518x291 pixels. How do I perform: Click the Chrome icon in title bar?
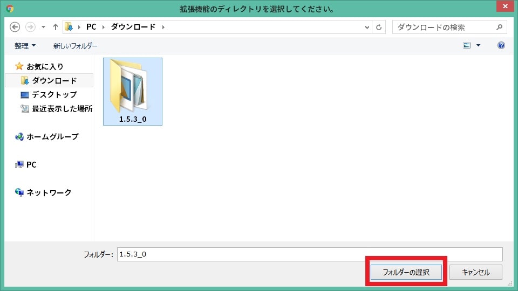pyautogui.click(x=10, y=8)
